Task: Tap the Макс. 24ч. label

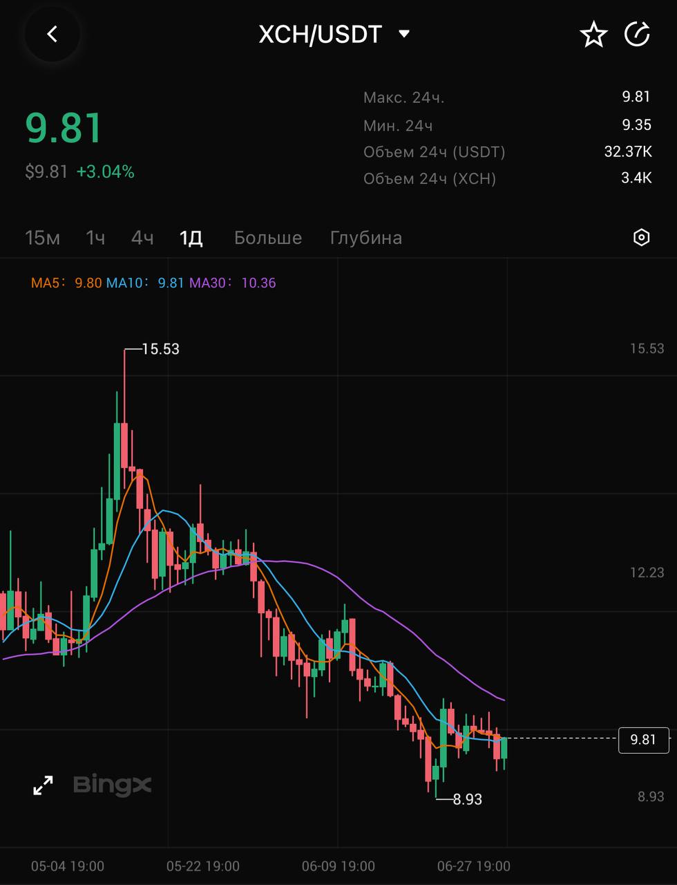Action: click(404, 97)
